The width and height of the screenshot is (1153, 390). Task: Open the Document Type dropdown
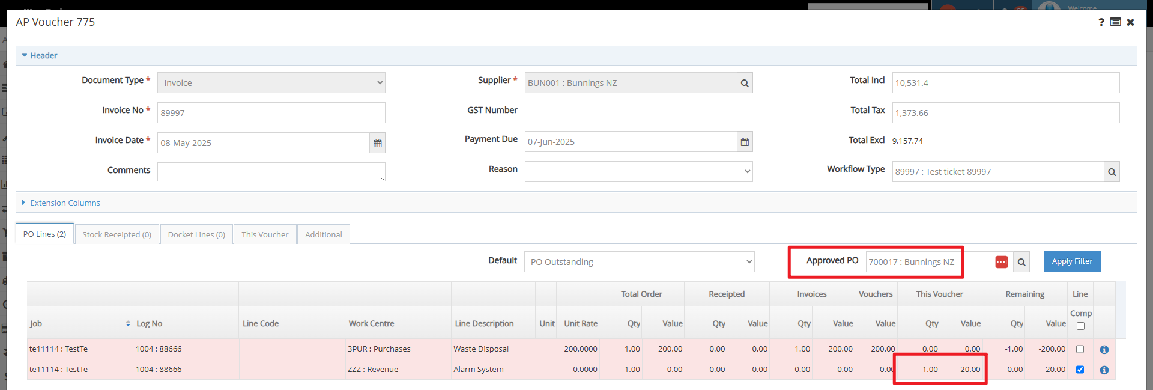click(x=271, y=83)
